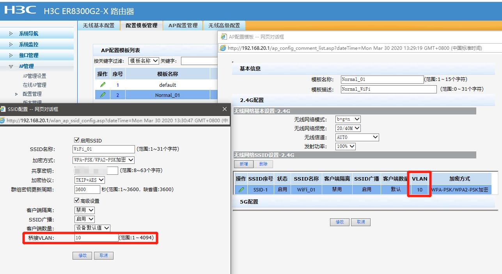Open the 客户端数量 dropdown
502x274 pixels.
click(92, 228)
